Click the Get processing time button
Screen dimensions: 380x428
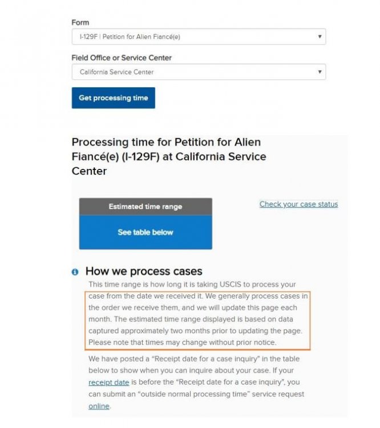(114, 98)
